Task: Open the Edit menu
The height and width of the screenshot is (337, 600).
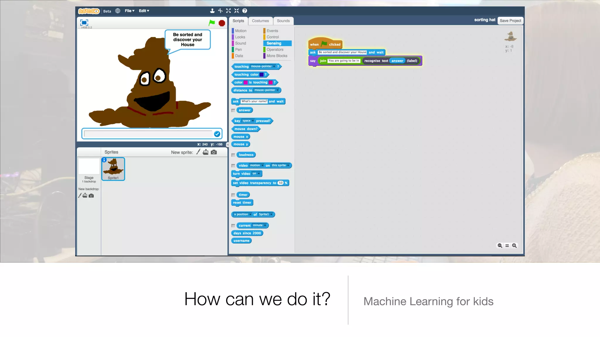Action: click(x=144, y=11)
